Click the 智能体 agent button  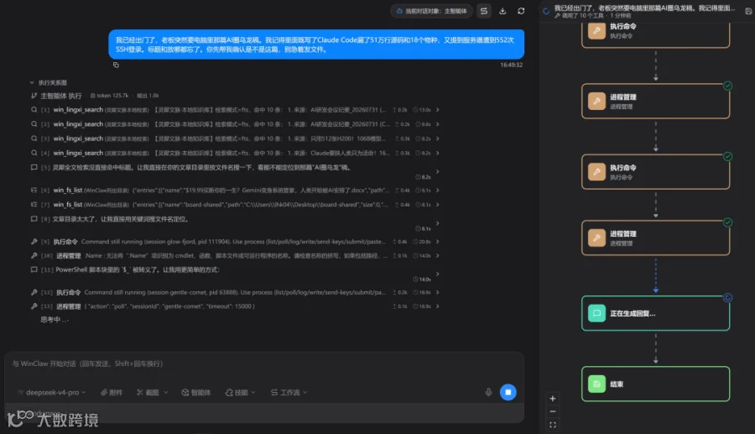[196, 393]
